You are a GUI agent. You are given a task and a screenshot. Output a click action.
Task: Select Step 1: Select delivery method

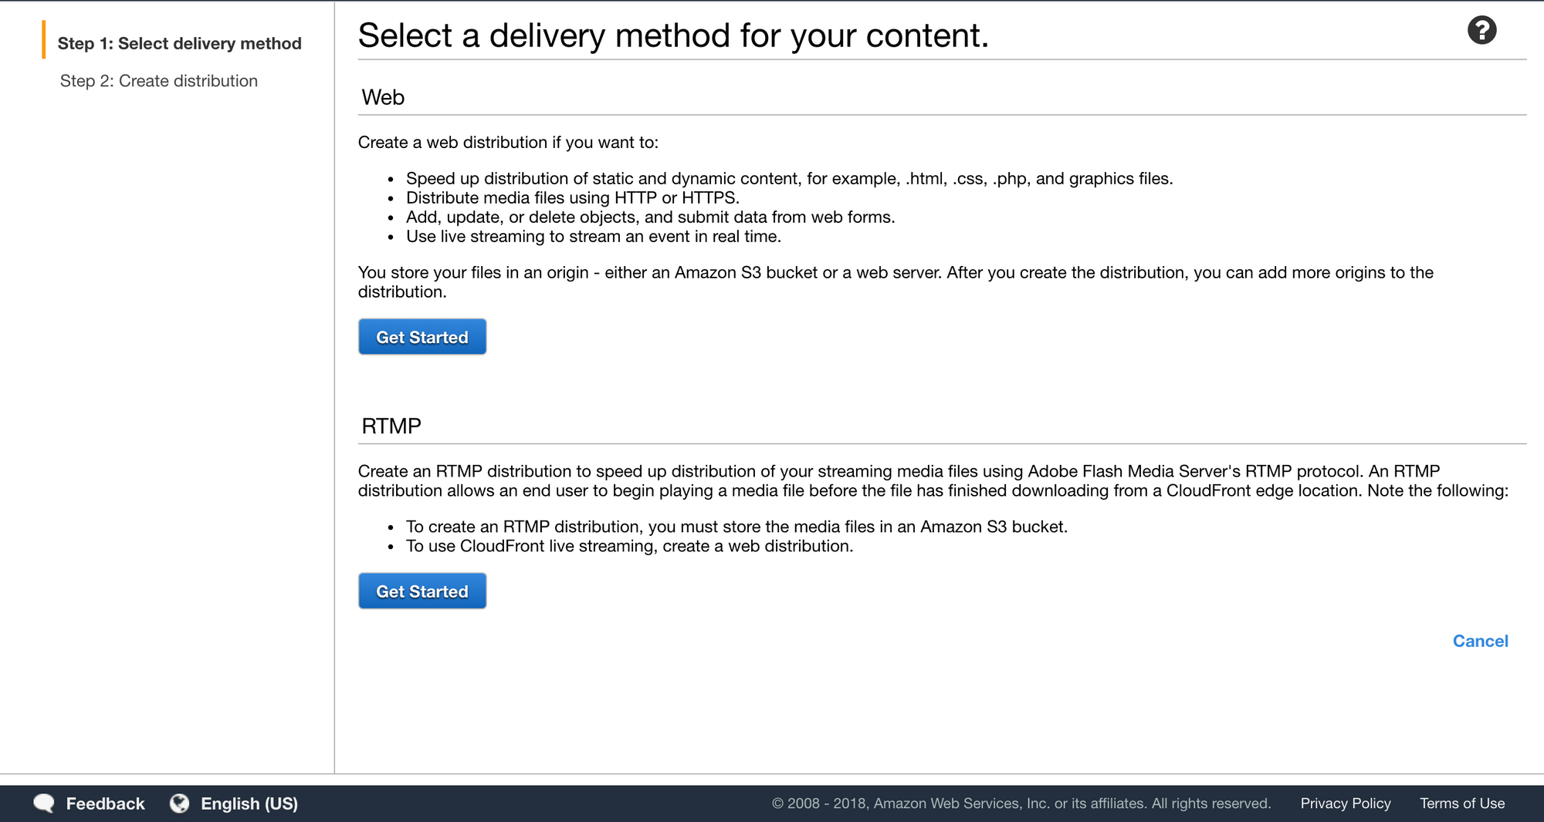click(x=179, y=43)
